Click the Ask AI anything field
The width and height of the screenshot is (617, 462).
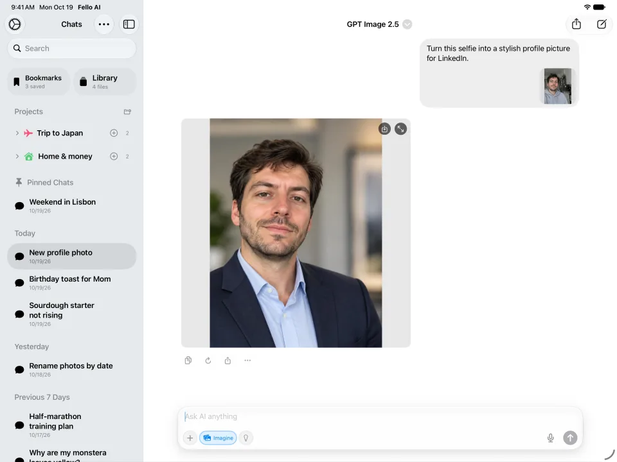pos(380,416)
